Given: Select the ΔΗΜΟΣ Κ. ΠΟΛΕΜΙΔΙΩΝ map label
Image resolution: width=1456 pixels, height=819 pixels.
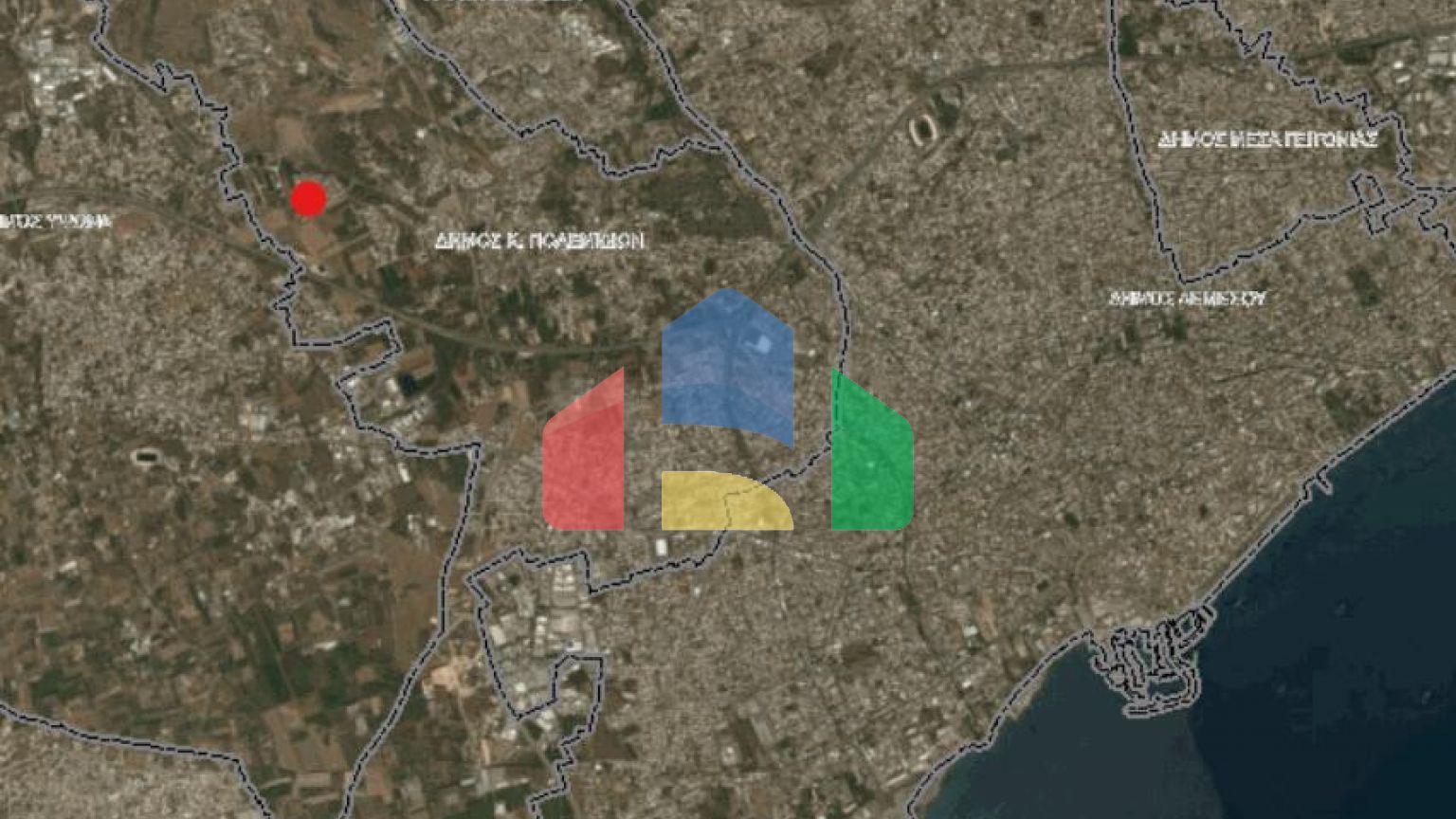Looking at the screenshot, I should pyautogui.click(x=539, y=241).
